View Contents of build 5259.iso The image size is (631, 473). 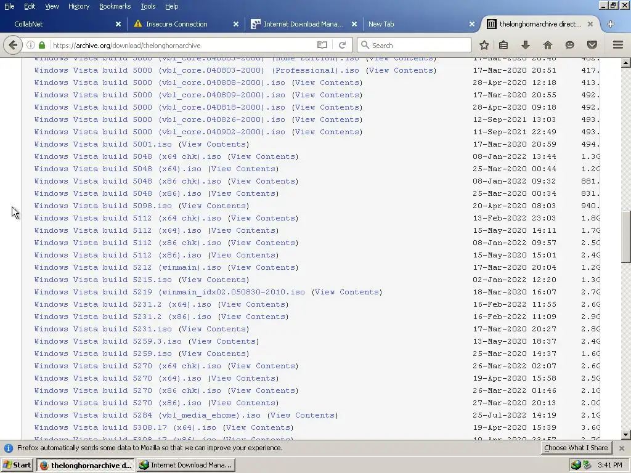pos(214,354)
